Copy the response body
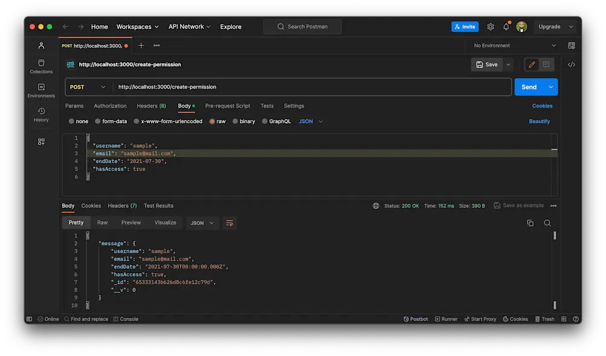 pos(530,222)
